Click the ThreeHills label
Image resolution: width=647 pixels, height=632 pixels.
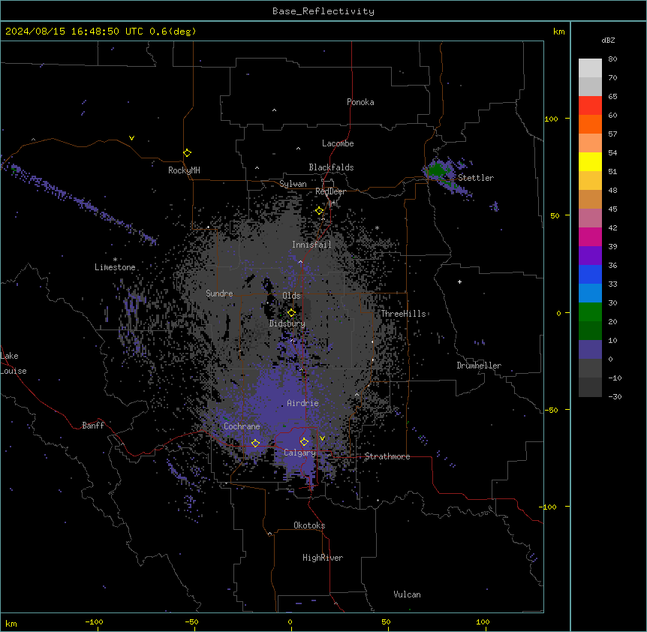pyautogui.click(x=403, y=314)
